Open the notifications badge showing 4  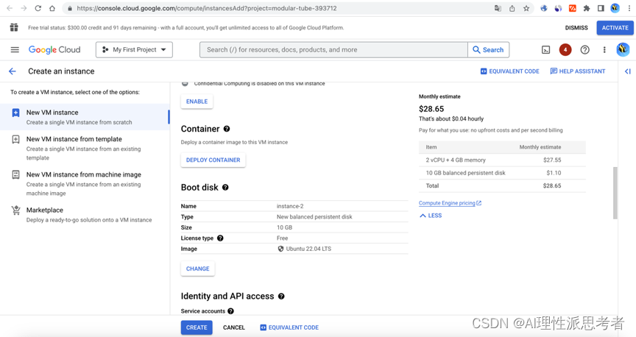coord(565,50)
